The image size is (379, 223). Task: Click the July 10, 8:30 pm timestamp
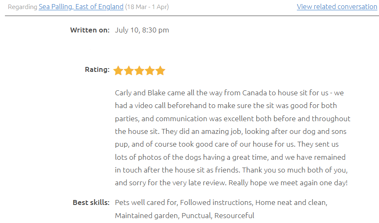(x=142, y=30)
